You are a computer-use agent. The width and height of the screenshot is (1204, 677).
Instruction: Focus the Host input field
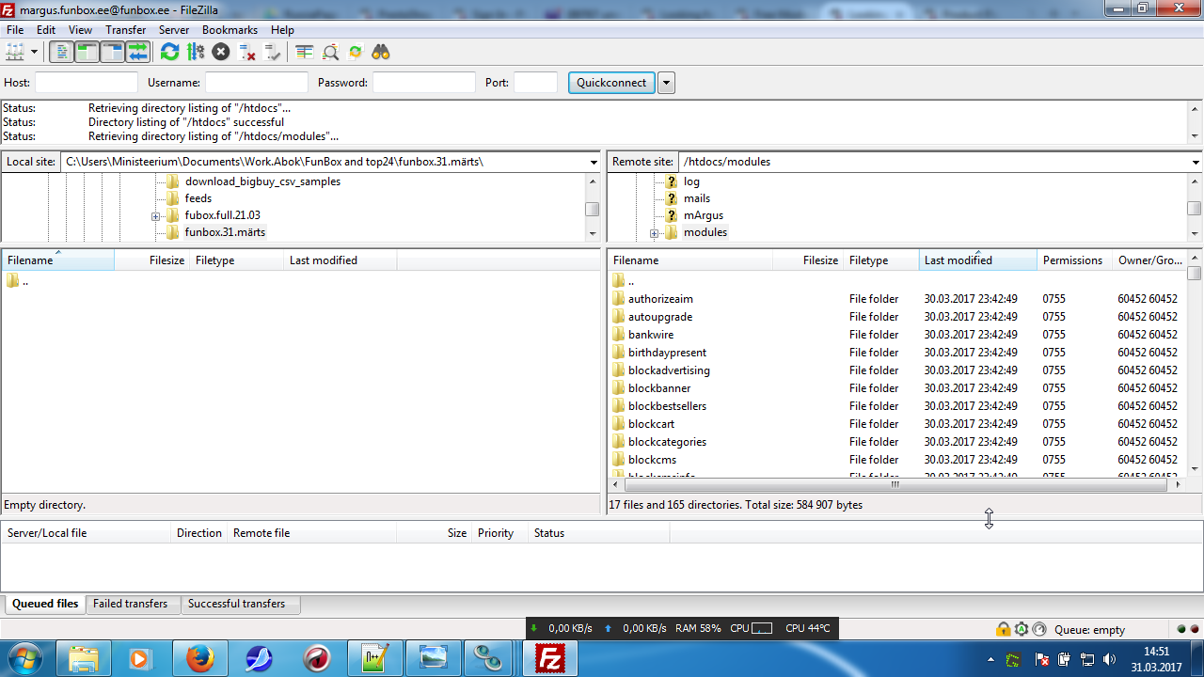point(87,83)
